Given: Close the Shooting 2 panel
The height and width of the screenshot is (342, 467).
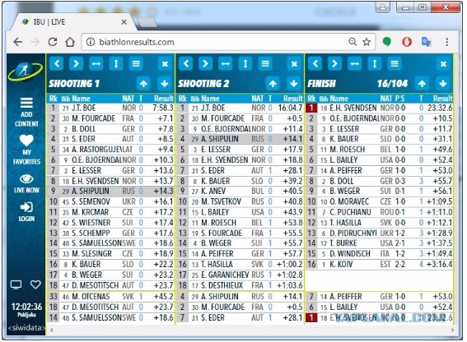Looking at the screenshot, I should pos(294,63).
